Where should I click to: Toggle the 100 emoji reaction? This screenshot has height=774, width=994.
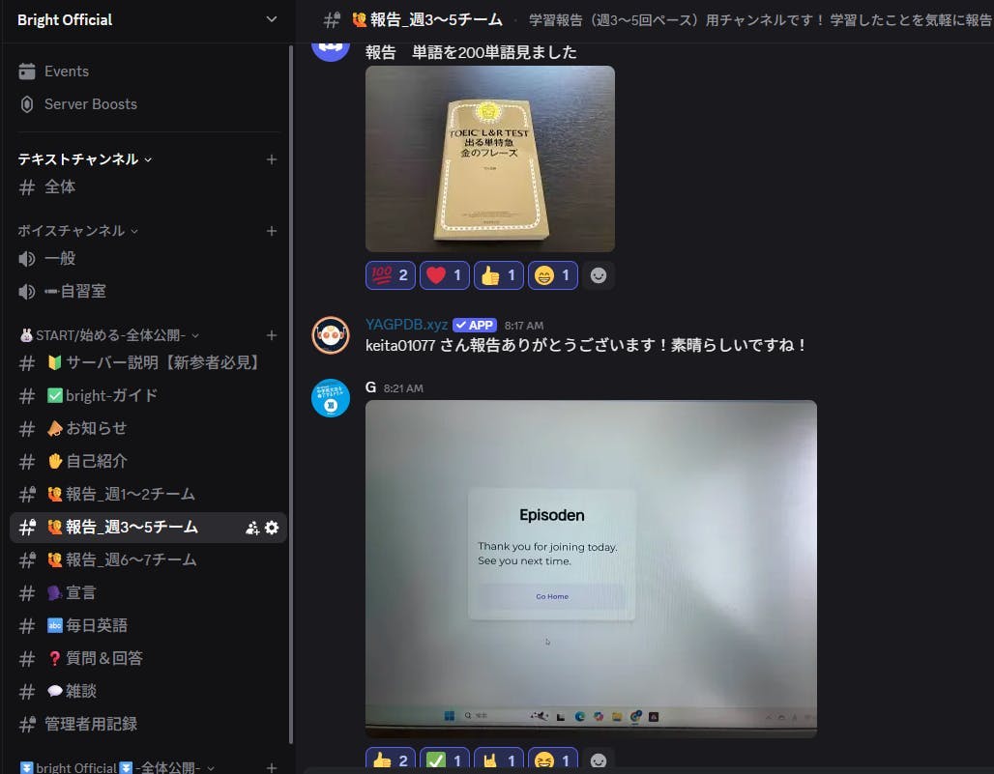click(x=391, y=275)
